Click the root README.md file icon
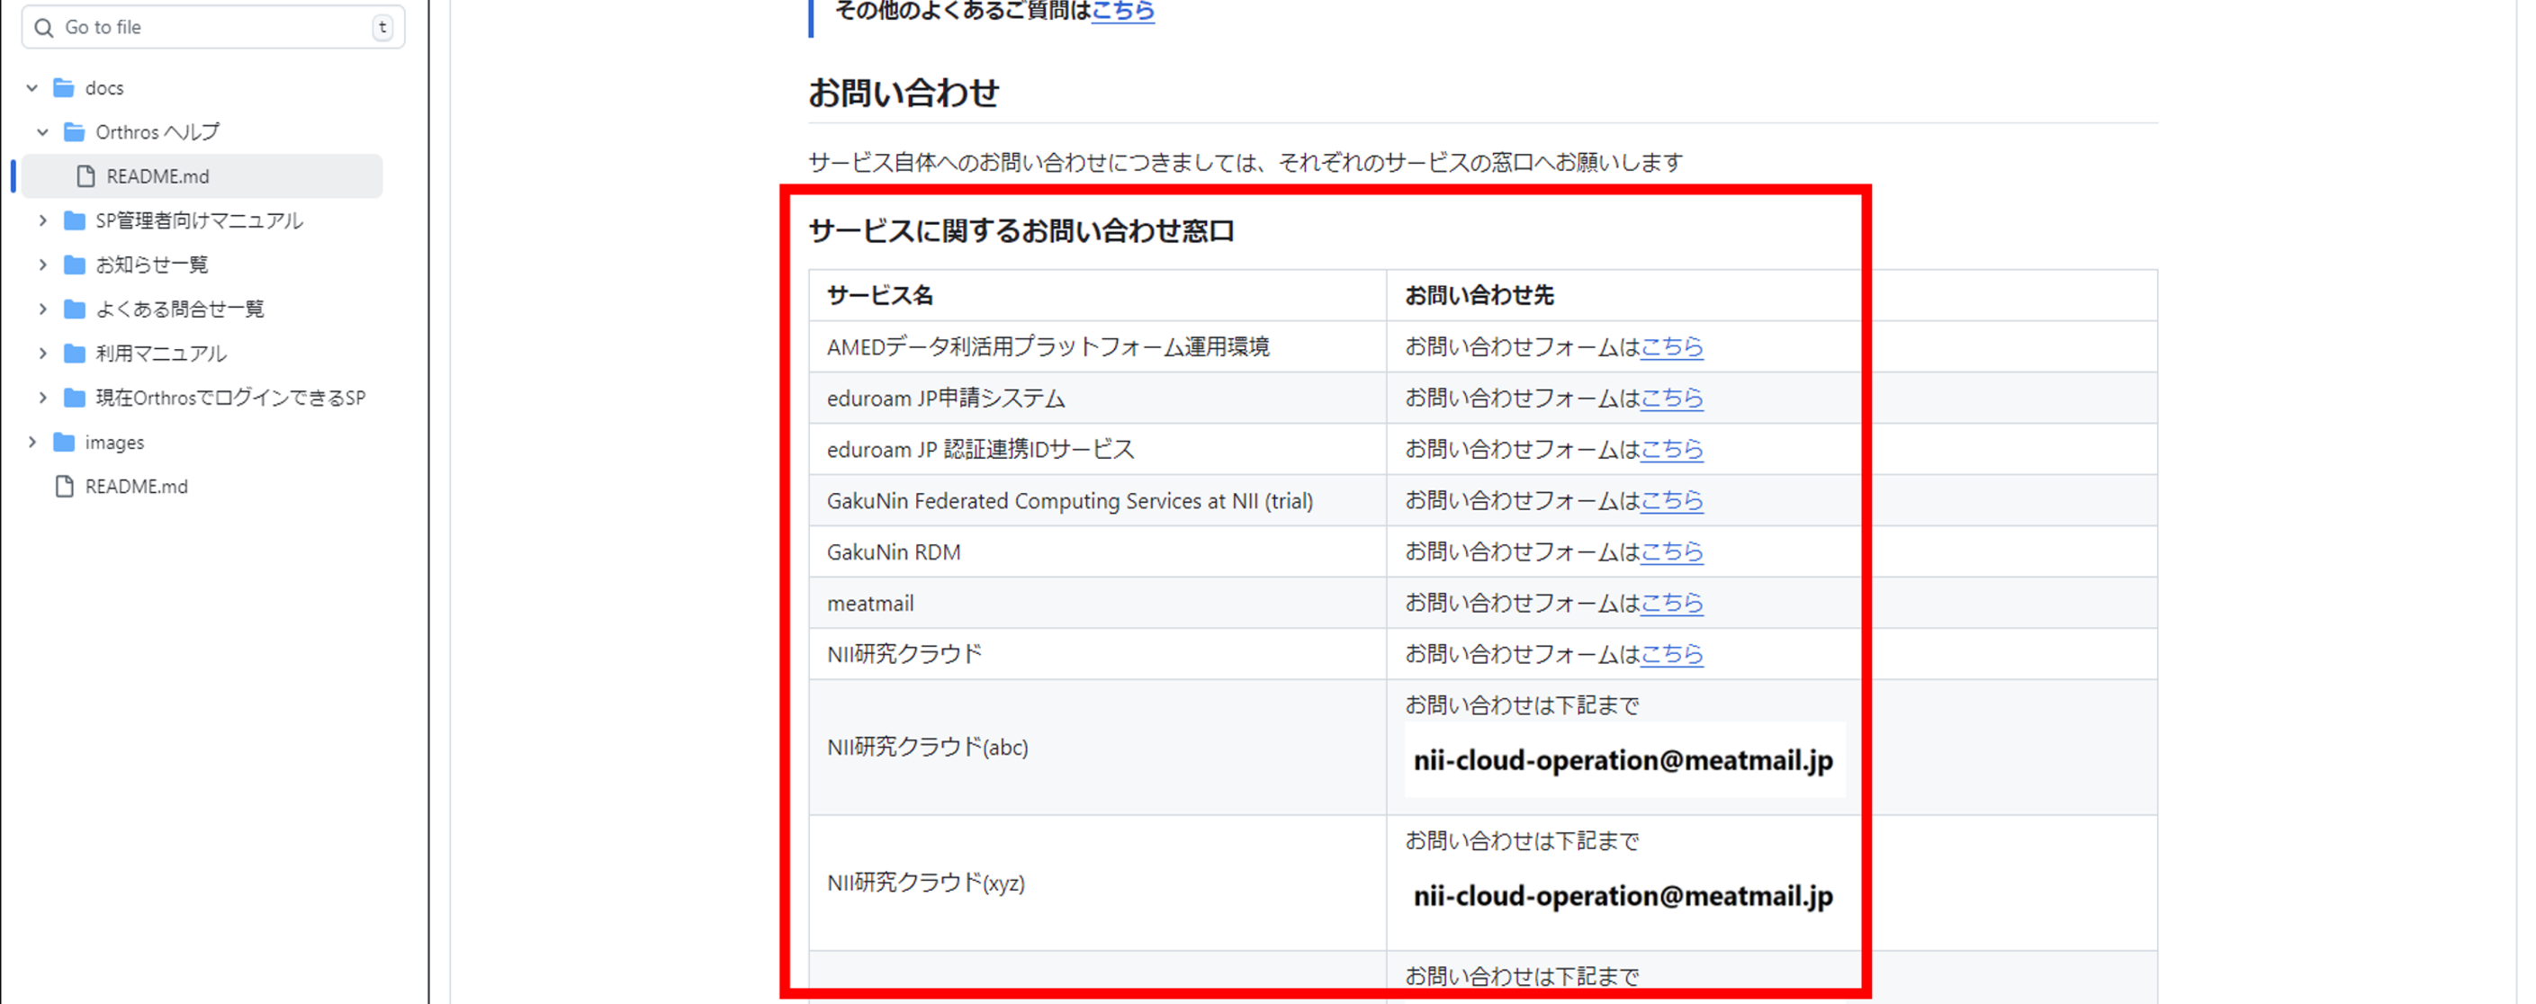The image size is (2536, 1004). (64, 486)
